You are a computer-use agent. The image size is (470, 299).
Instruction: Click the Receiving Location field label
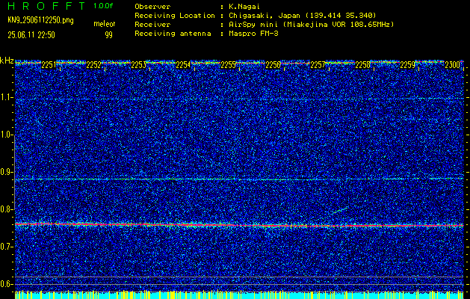pos(175,16)
